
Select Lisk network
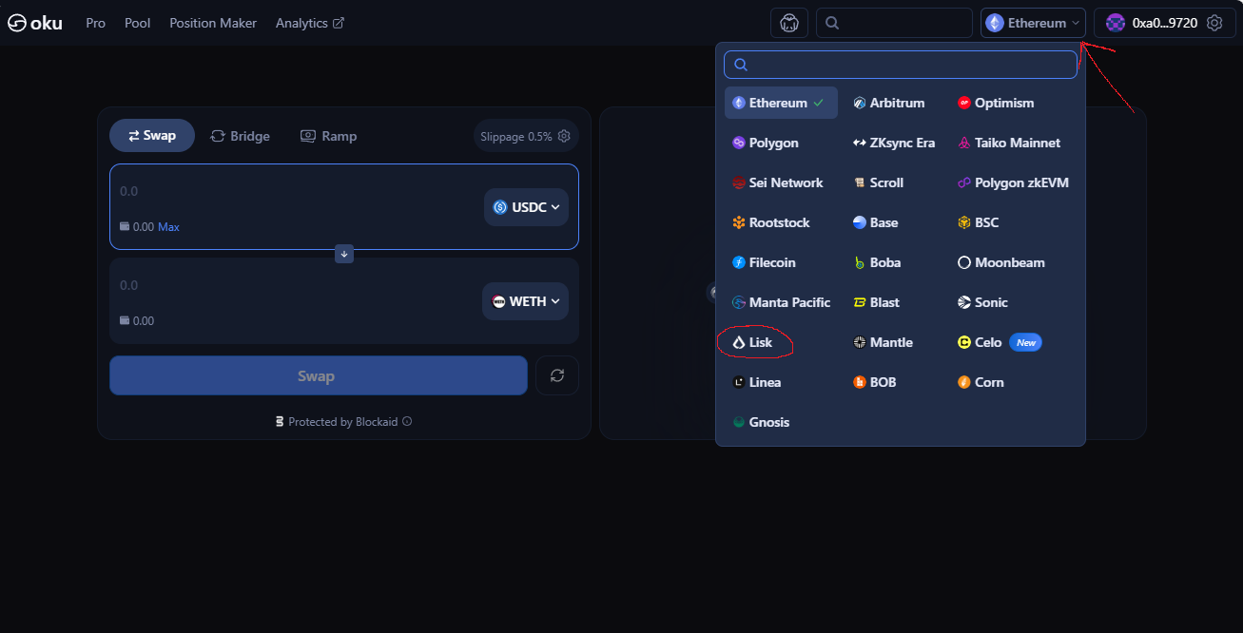pos(753,342)
